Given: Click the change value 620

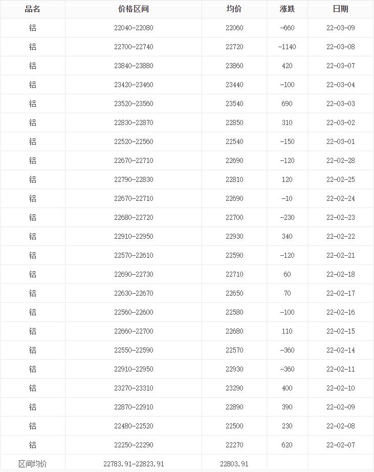Looking at the screenshot, I should (287, 445).
